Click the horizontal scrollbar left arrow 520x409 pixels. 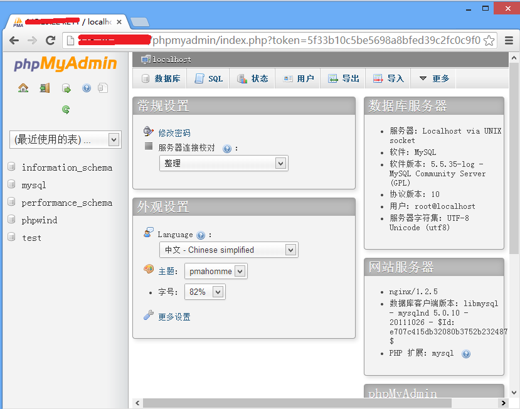(x=137, y=403)
